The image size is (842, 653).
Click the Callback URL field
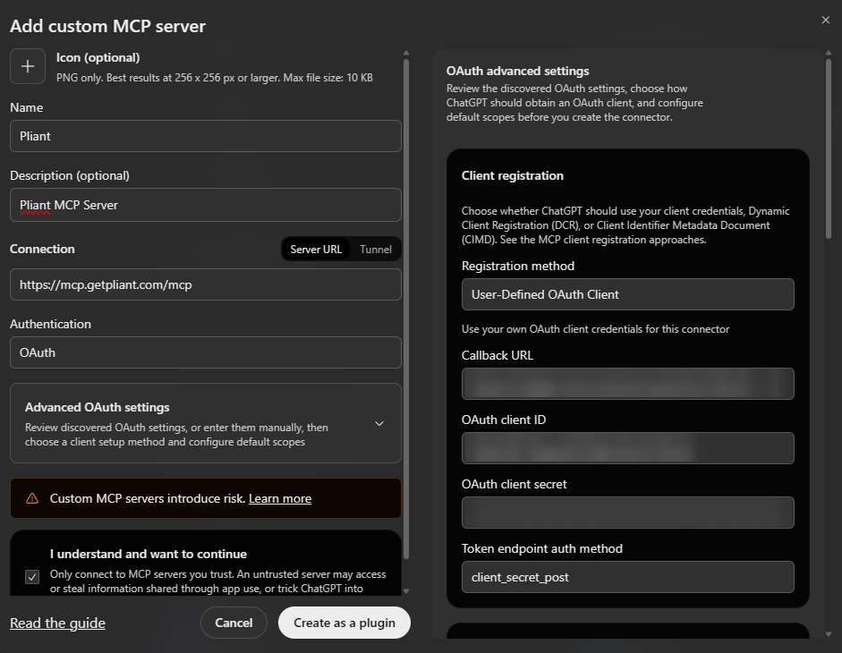628,384
